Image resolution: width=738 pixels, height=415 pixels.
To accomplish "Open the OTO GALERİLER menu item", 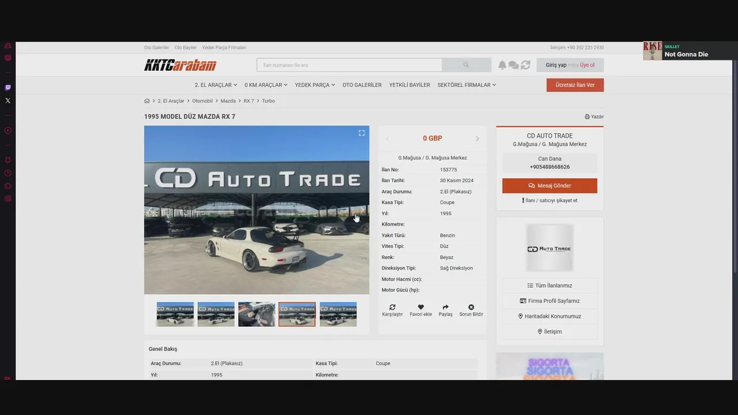I will pyautogui.click(x=362, y=85).
